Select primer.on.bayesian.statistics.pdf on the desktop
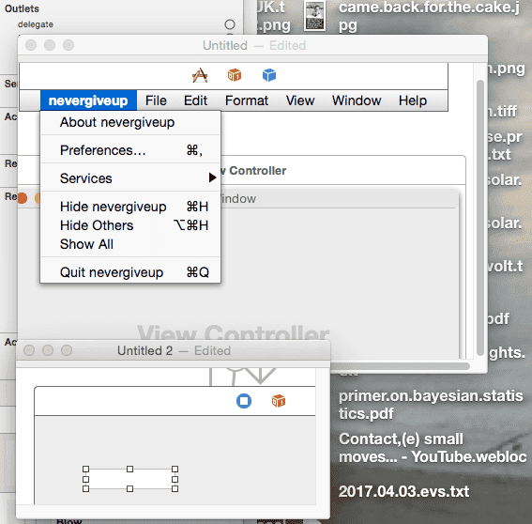Image resolution: width=532 pixels, height=524 pixels. pos(431,405)
